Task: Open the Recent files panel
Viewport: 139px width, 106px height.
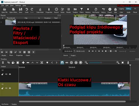Action: [56, 11]
